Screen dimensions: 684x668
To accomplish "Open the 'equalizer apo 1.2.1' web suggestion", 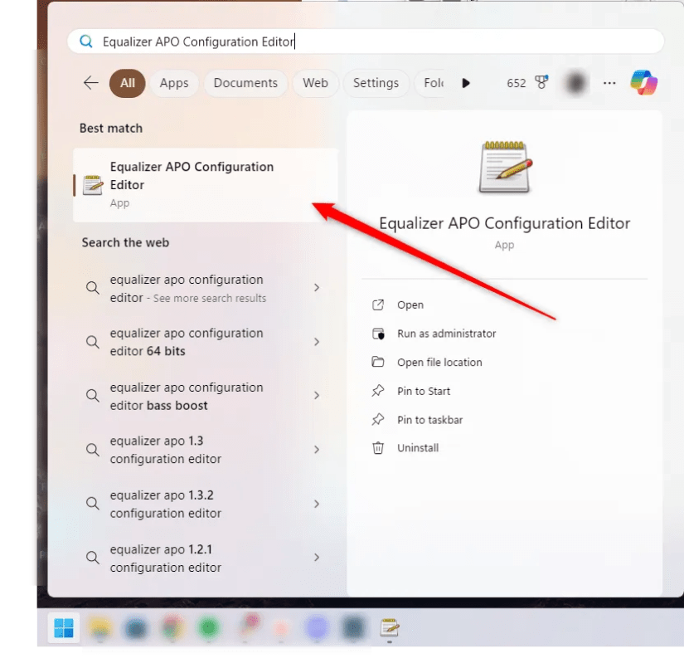I will [206, 558].
